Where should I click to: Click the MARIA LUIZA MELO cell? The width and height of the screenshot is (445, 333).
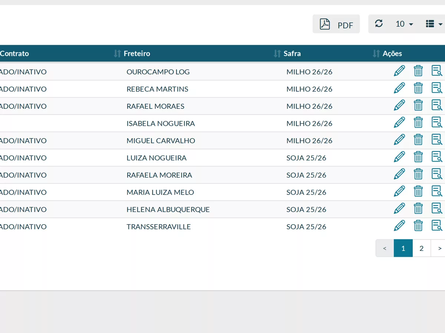pos(160,192)
